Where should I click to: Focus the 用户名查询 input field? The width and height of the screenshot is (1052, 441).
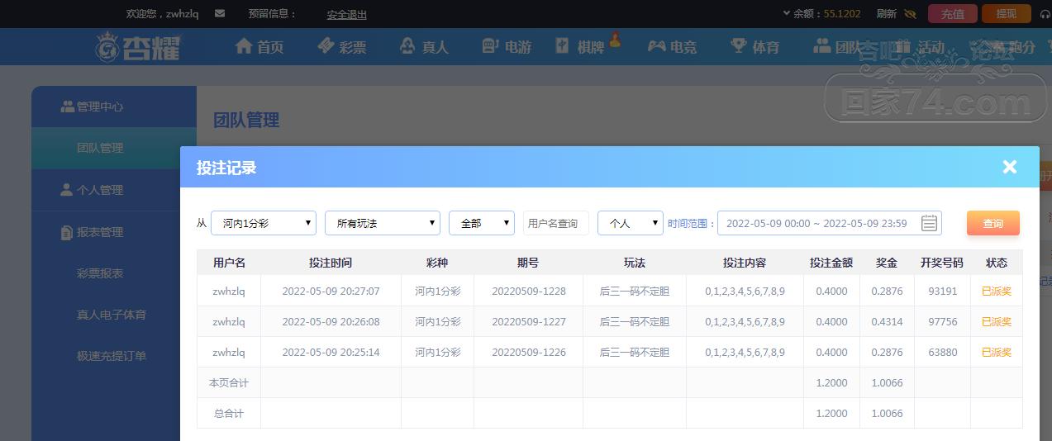pyautogui.click(x=556, y=223)
